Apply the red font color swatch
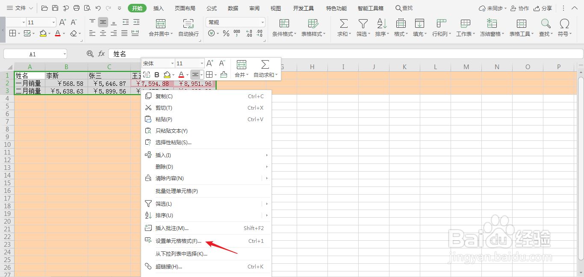This screenshot has width=584, height=277. tap(58, 33)
